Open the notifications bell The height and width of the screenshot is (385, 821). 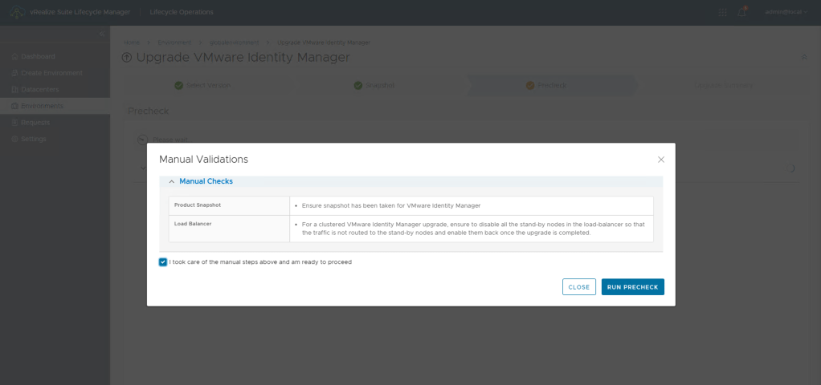[x=742, y=12]
